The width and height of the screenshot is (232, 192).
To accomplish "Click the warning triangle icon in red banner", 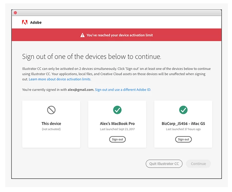I will click(x=82, y=35).
